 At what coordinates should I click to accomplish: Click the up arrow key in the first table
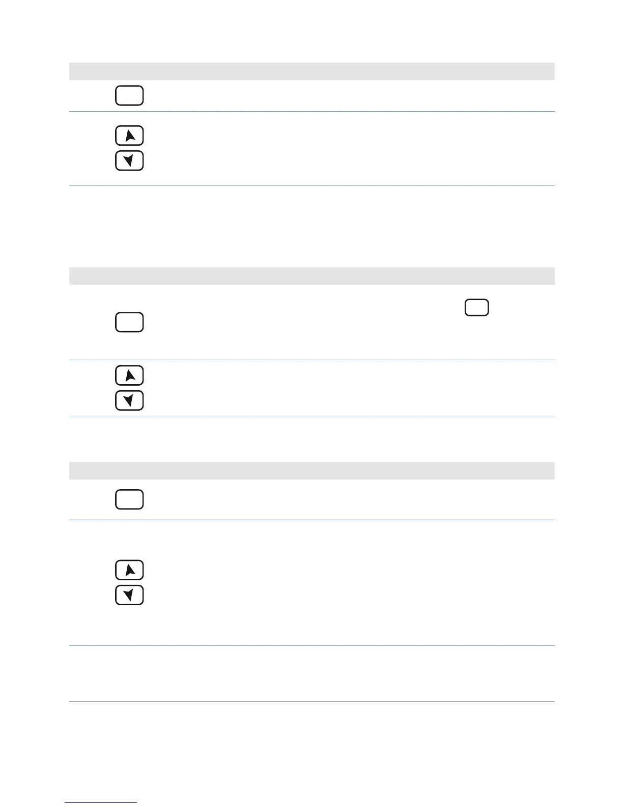(x=129, y=136)
